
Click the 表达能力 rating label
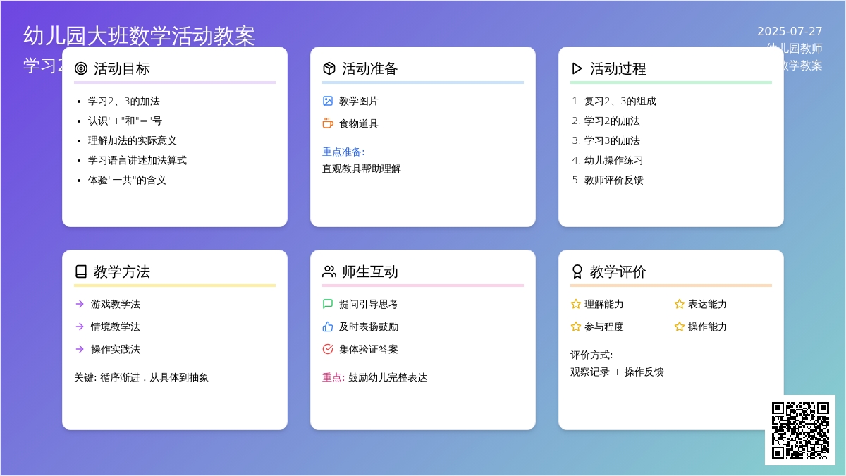coord(708,304)
